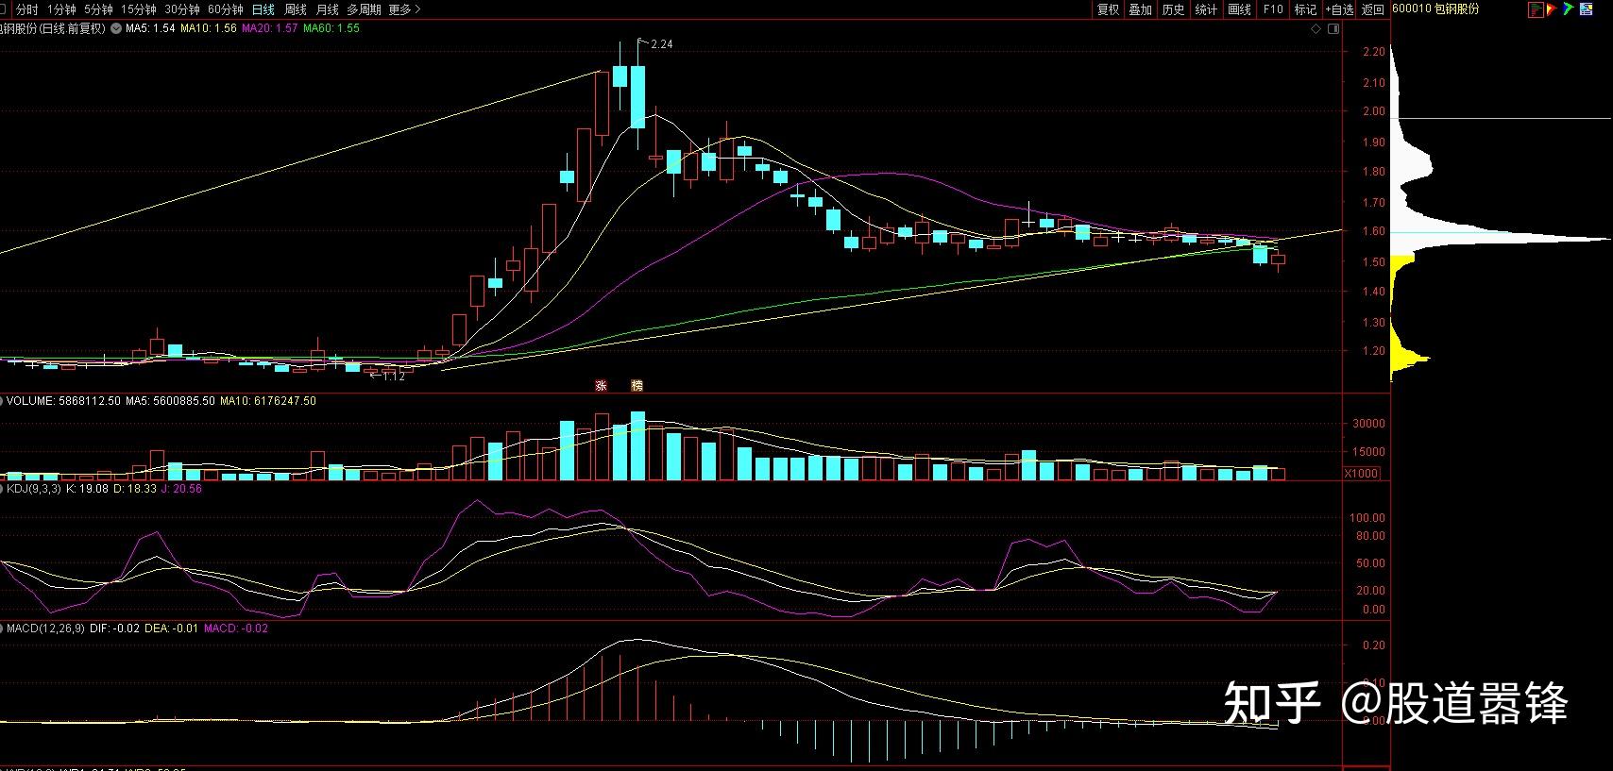Click the 统计 statistics button

coord(1207,9)
